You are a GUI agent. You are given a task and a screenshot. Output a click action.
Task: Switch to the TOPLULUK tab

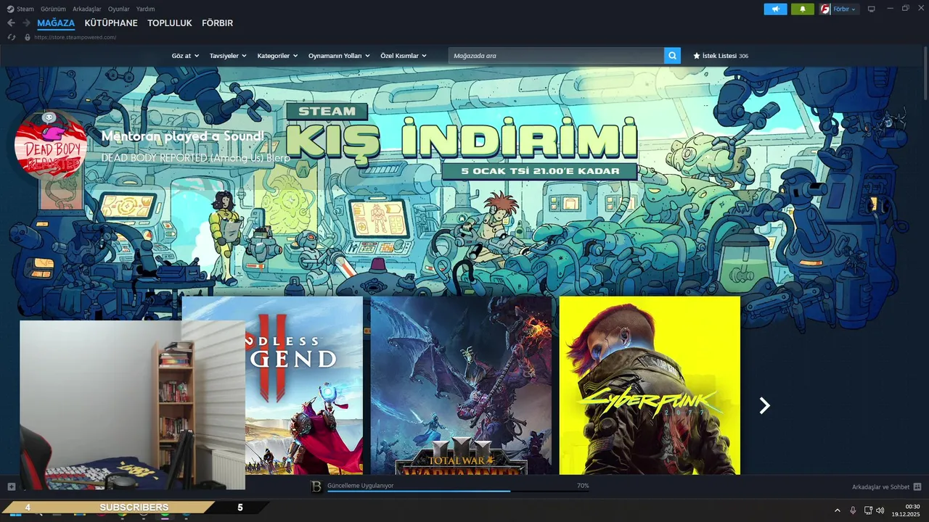coord(170,23)
